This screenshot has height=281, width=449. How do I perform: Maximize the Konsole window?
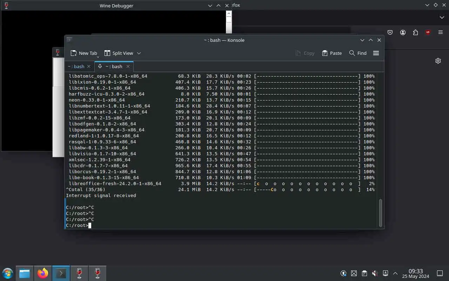(371, 40)
